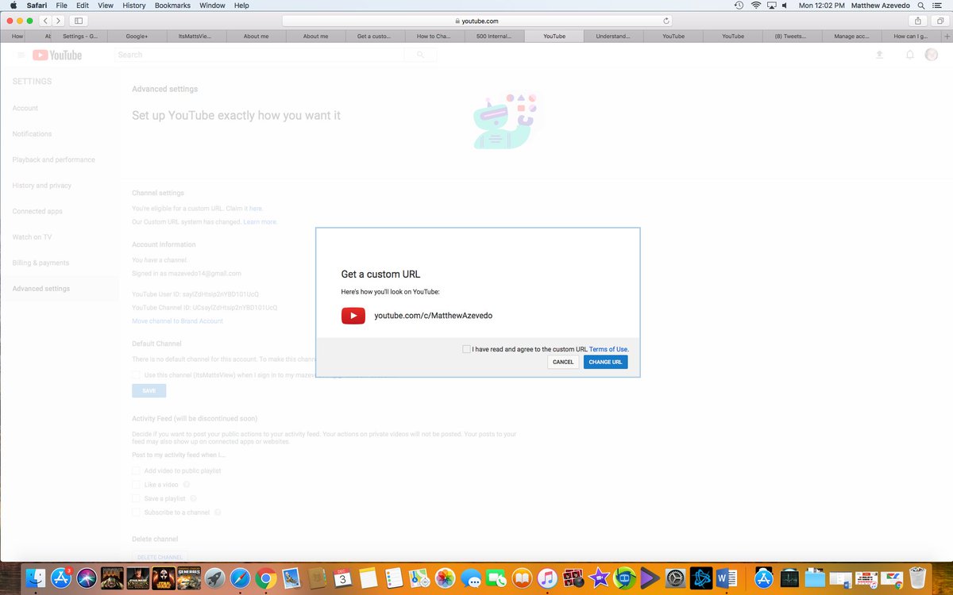The height and width of the screenshot is (595, 953).
Task: Open the YouTube notifications bell
Action: pos(910,55)
